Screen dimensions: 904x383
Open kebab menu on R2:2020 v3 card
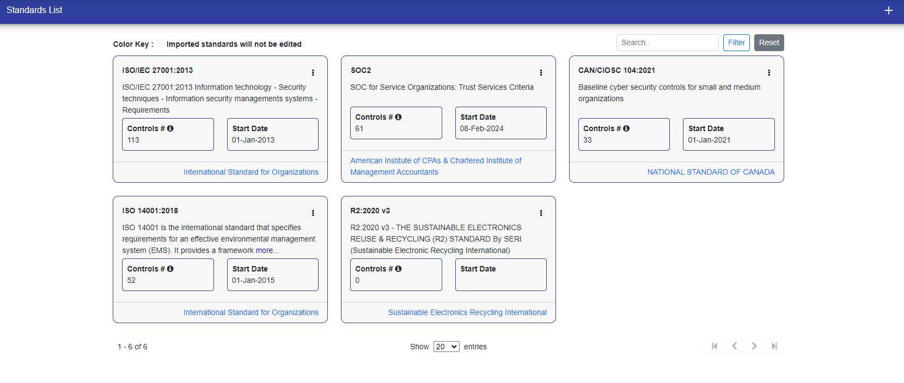(x=541, y=213)
